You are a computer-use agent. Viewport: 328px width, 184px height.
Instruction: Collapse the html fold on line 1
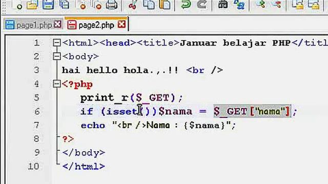(x=57, y=43)
